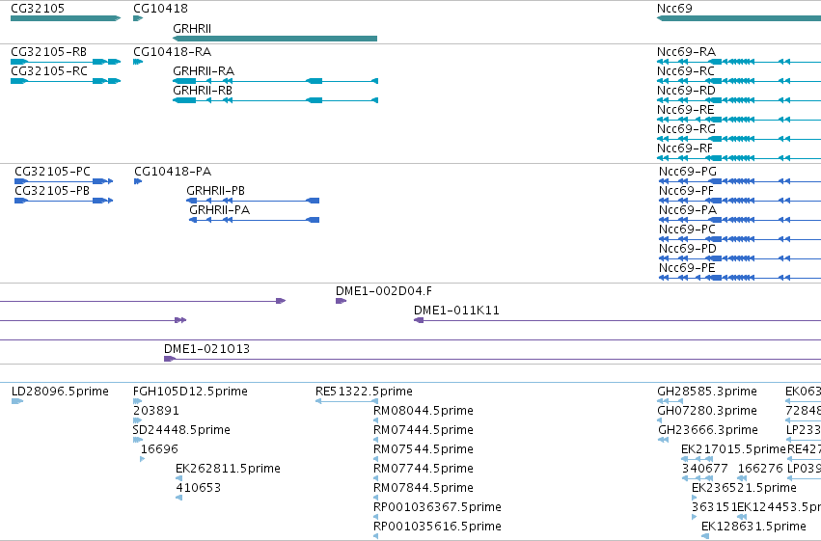The width and height of the screenshot is (821, 541).
Task: Select the GRHRII-PA protein label
Action: (220, 210)
